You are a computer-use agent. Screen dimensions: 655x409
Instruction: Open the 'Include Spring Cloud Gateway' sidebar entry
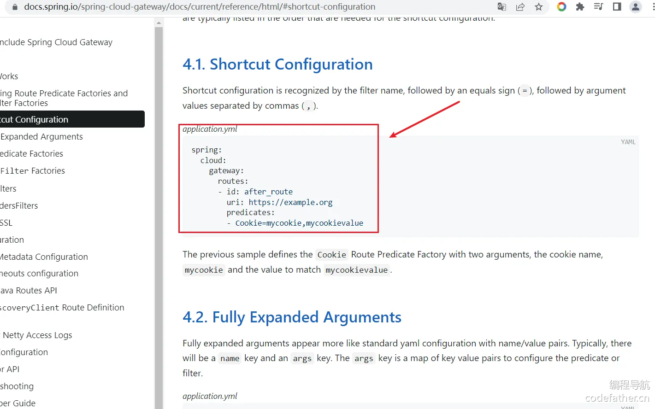pos(56,42)
